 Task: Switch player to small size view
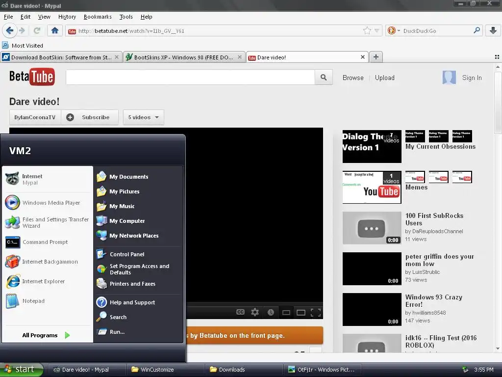tap(286, 313)
